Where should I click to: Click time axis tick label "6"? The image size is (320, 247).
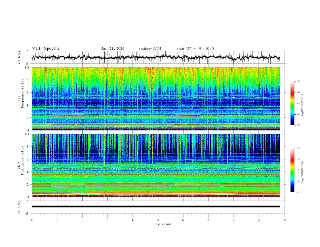tap(183, 220)
